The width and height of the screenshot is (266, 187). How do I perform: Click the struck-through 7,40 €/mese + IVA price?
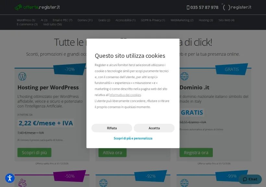31,133
